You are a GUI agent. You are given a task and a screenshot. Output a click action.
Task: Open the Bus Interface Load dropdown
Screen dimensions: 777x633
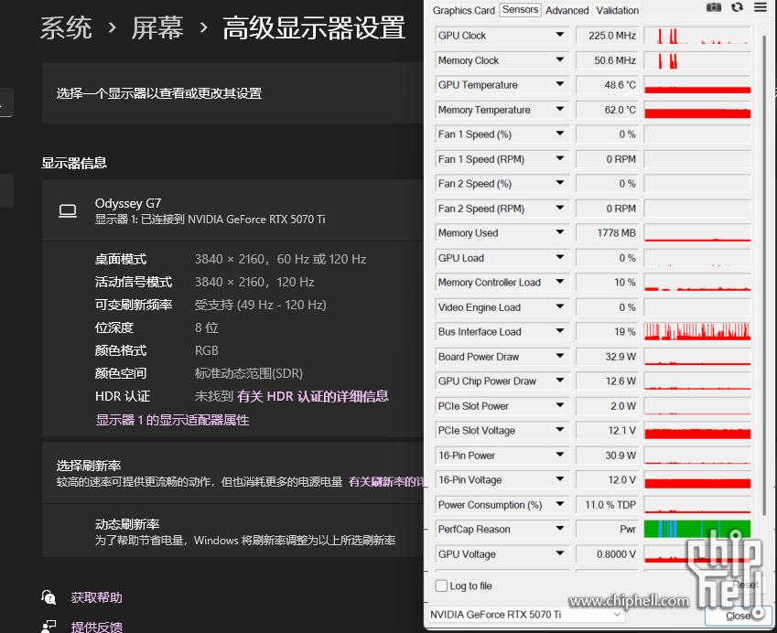[x=560, y=331]
